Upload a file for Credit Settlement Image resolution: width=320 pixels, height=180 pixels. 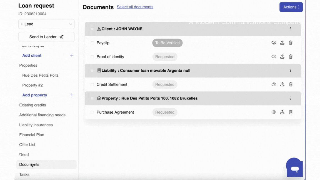click(x=282, y=84)
